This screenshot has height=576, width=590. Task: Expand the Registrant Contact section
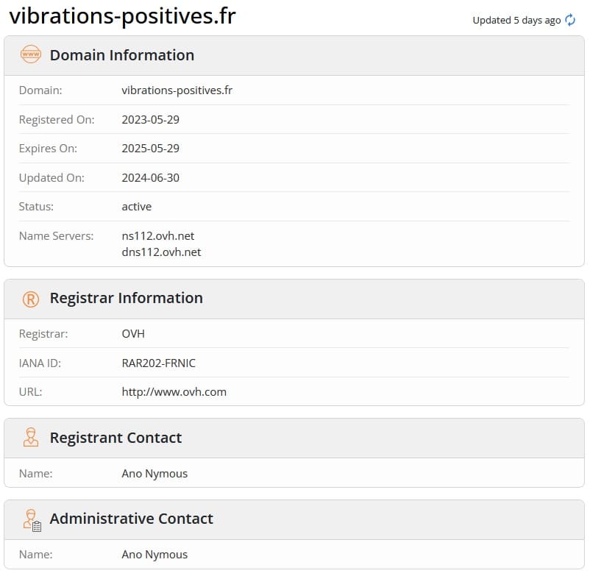[x=115, y=437]
